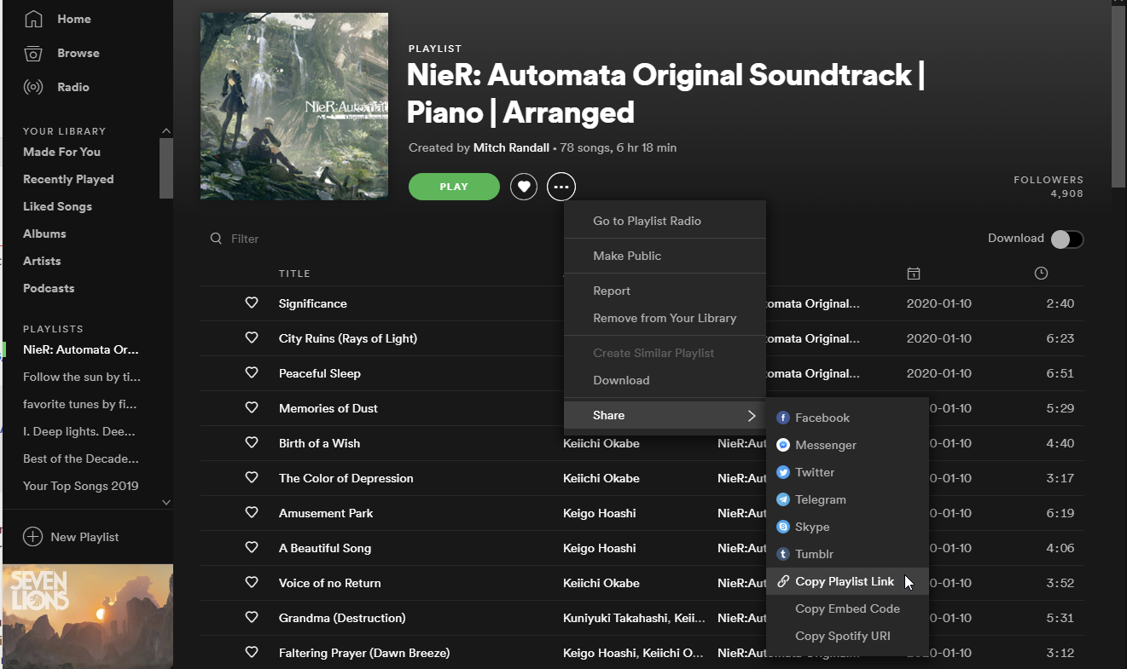Share playlist to Facebook
The image size is (1127, 669).
click(847, 418)
